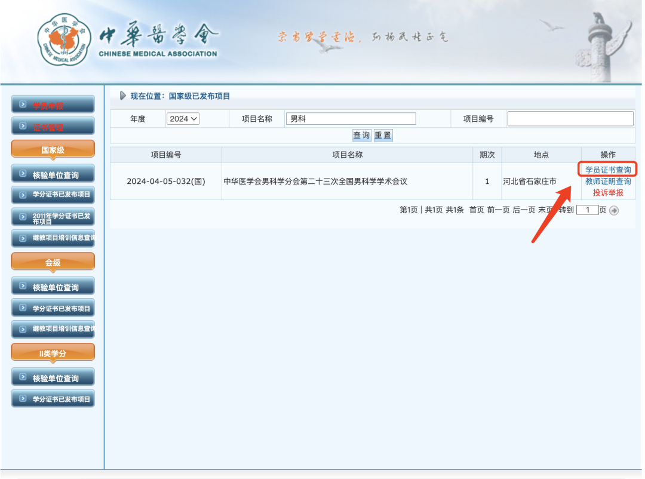Click the Chinese Medical Association logo emblem
Viewport: 645px width, 479px height.
pos(64,39)
